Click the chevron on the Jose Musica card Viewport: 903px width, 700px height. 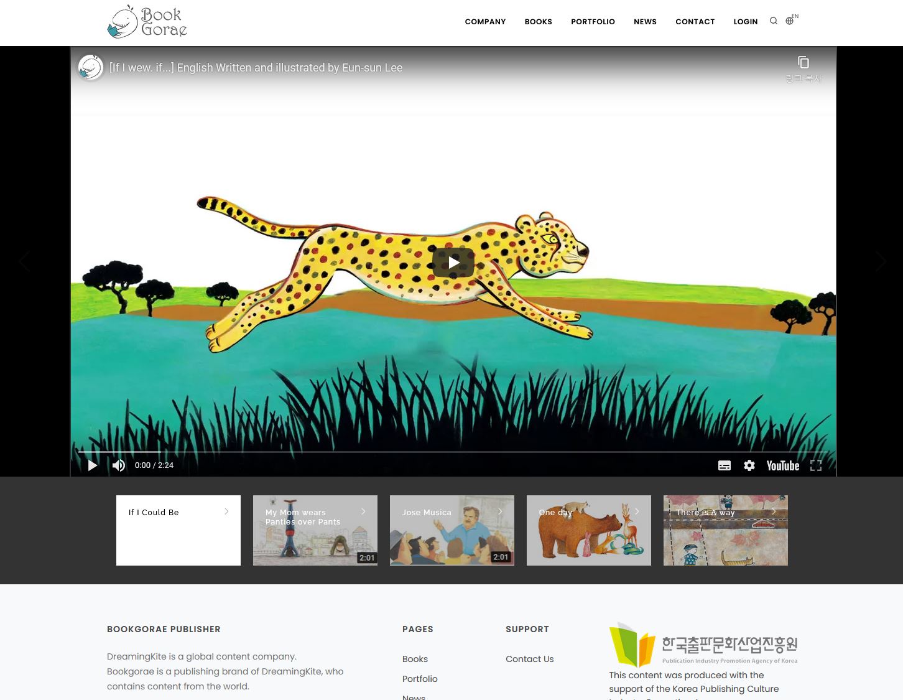coord(500,511)
